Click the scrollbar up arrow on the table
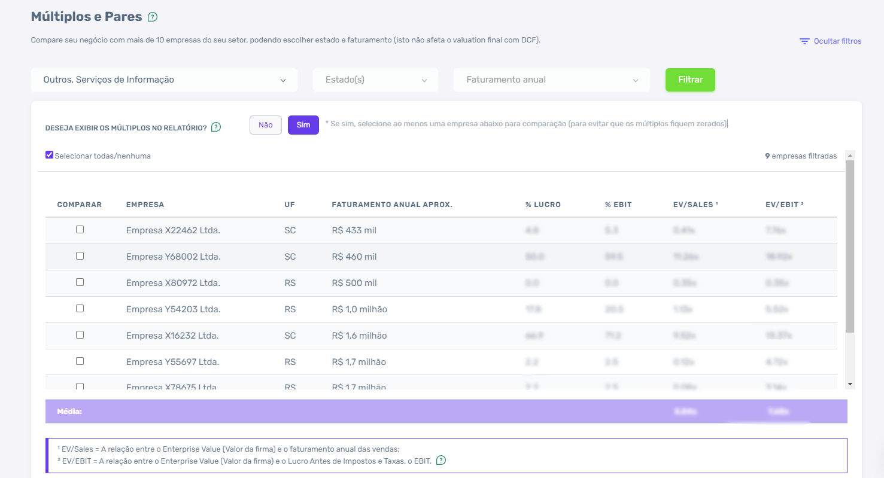The image size is (884, 478). click(850, 154)
